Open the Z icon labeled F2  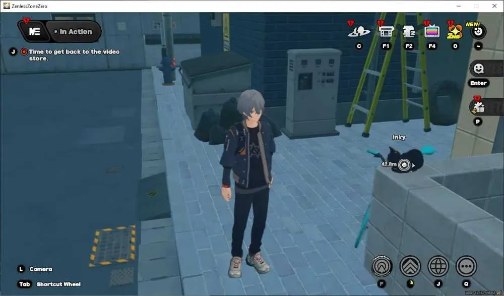[x=409, y=32]
